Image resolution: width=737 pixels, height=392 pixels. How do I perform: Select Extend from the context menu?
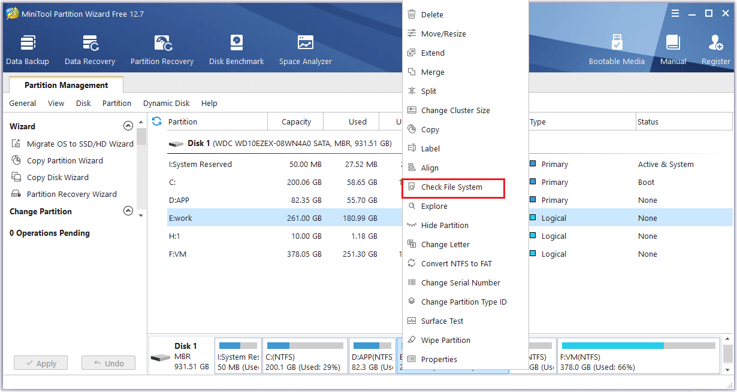tap(465, 53)
